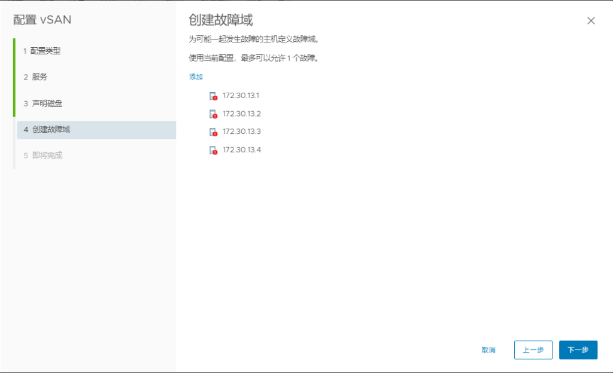The width and height of the screenshot is (613, 373).
Task: Click the disabled step 5 即将完成
Action: click(x=43, y=155)
